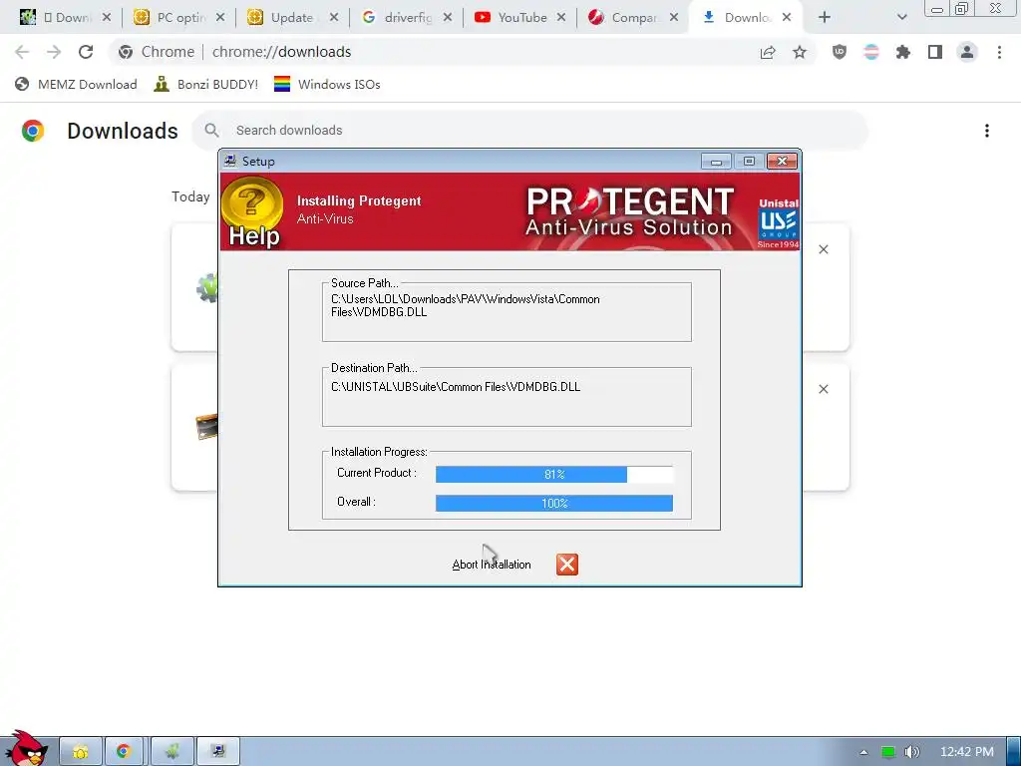Click the red X abort icon
This screenshot has width=1021, height=766.
(567, 565)
